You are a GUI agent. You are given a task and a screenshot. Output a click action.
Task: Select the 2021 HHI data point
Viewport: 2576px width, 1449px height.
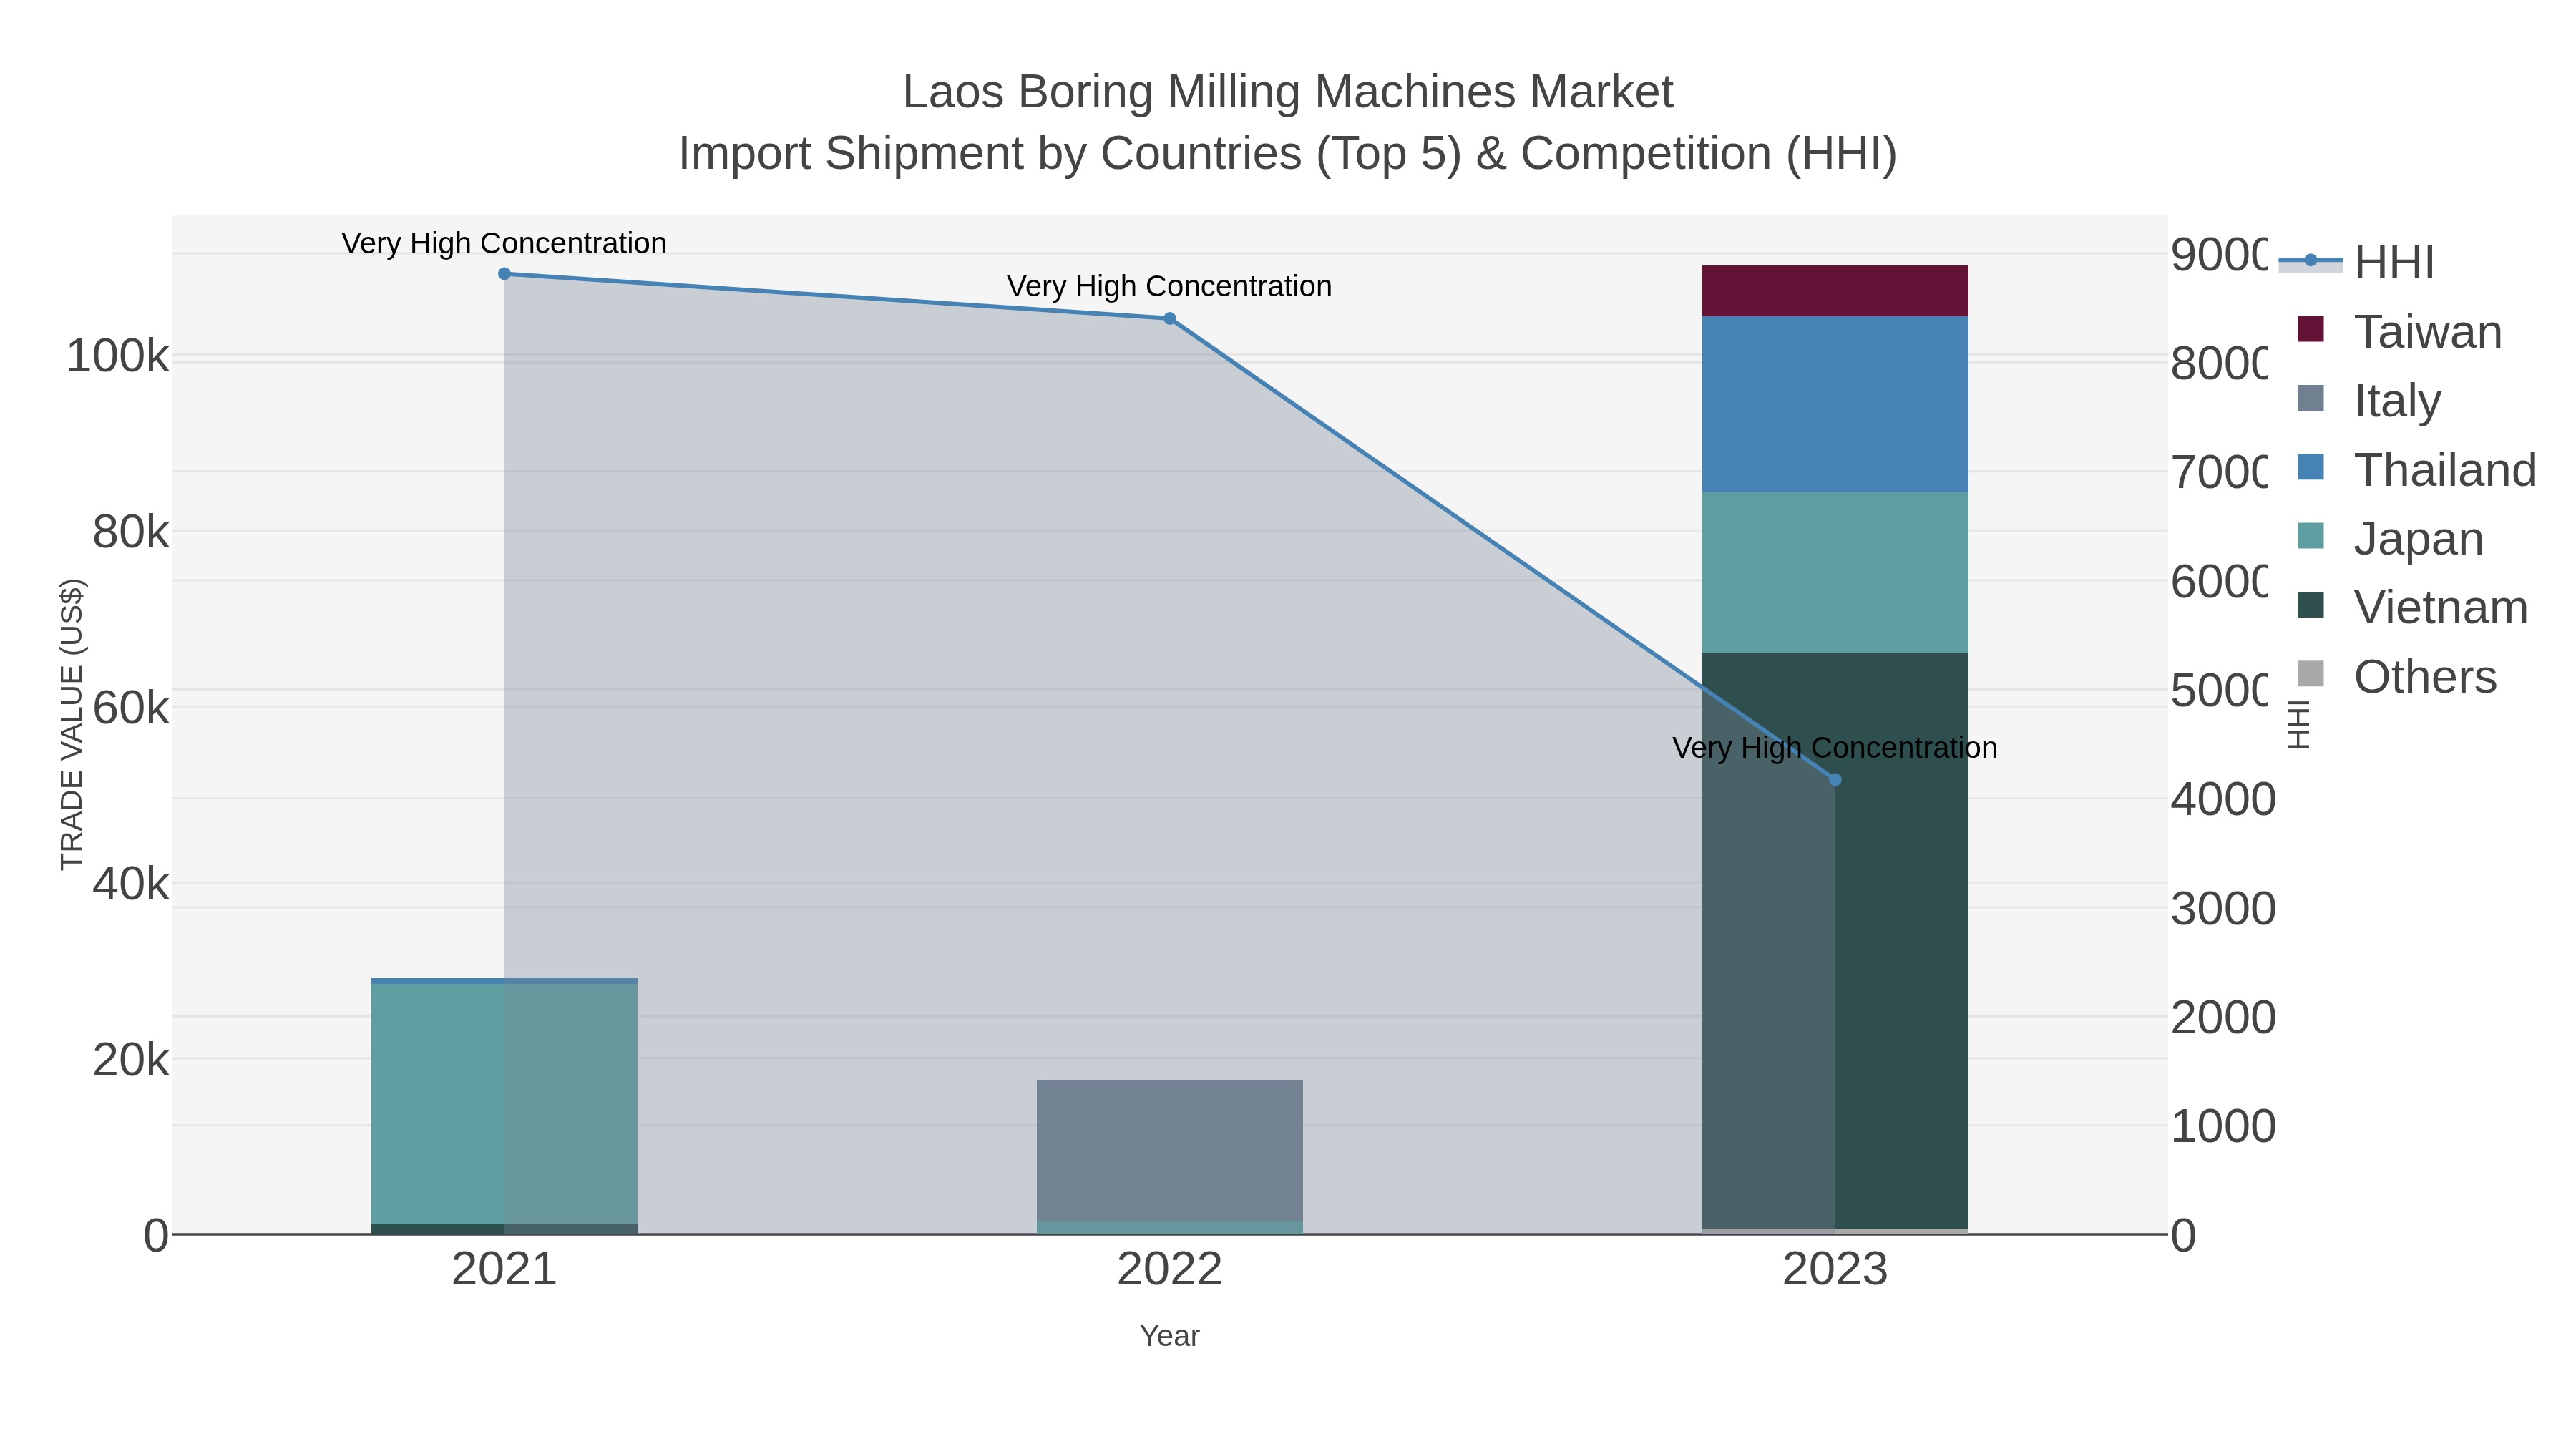(504, 274)
